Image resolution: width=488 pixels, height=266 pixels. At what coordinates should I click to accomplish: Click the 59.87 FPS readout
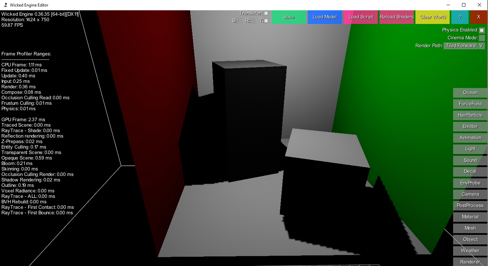click(12, 25)
